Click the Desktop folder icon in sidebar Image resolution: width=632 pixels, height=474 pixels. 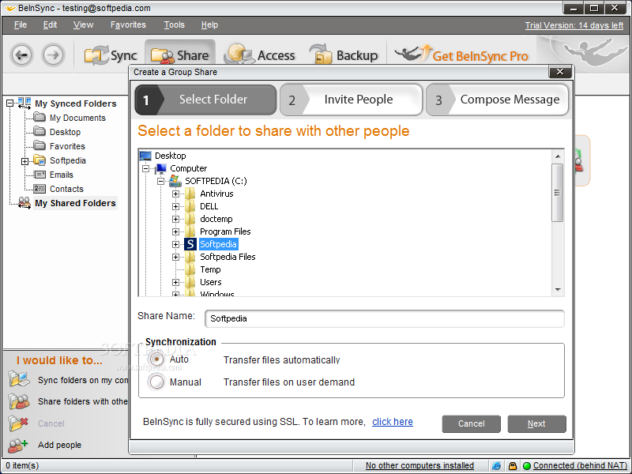coord(39,131)
